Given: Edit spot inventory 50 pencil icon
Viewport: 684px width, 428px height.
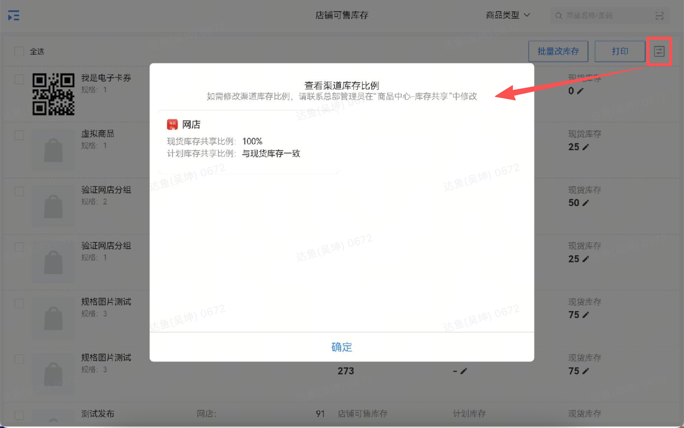Looking at the screenshot, I should click(x=585, y=203).
